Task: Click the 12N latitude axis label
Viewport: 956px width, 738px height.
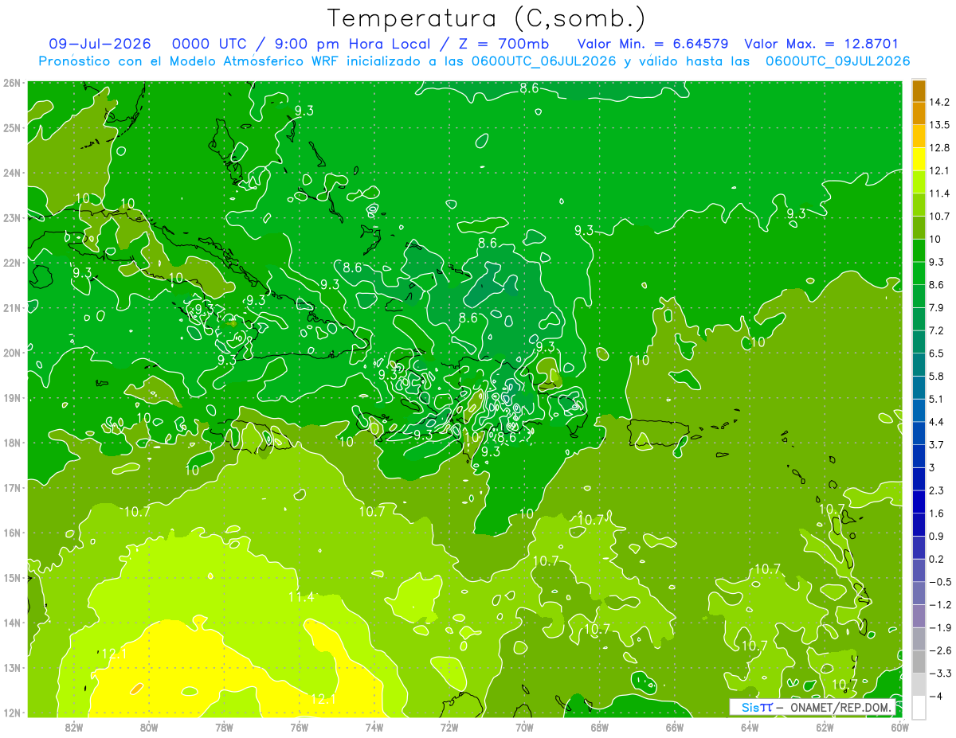Action: (12, 713)
